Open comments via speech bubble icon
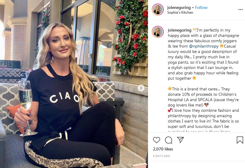245x168 pixels. click(x=168, y=140)
